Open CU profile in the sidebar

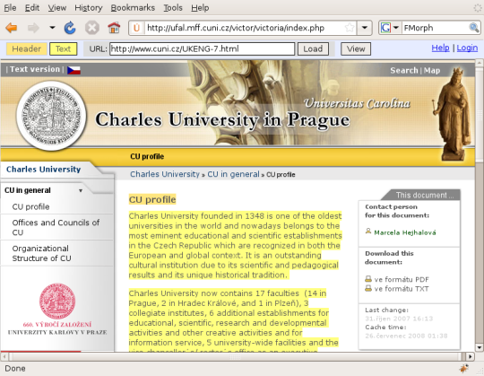click(30, 206)
